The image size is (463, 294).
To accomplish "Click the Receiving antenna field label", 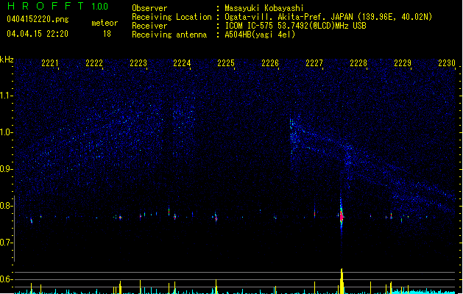I will [x=169, y=35].
